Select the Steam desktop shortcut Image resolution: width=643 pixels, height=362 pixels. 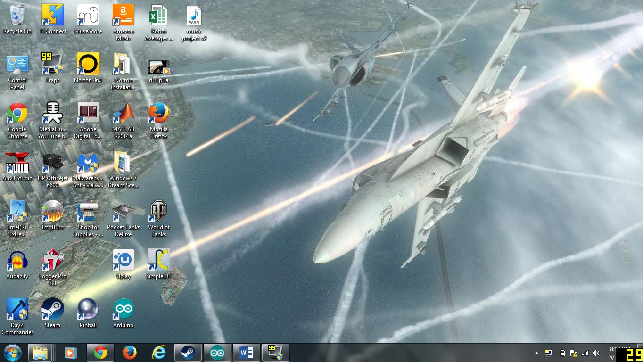click(x=53, y=313)
